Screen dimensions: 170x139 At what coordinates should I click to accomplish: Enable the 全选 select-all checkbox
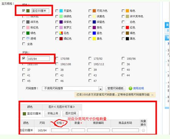point(23,44)
